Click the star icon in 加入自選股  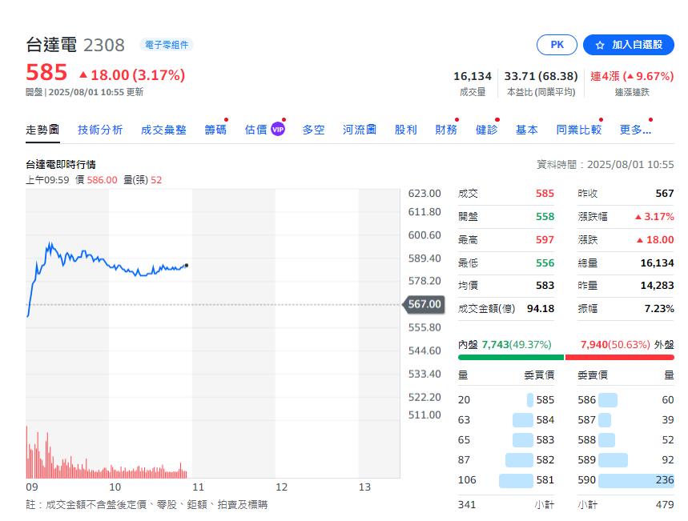(599, 45)
